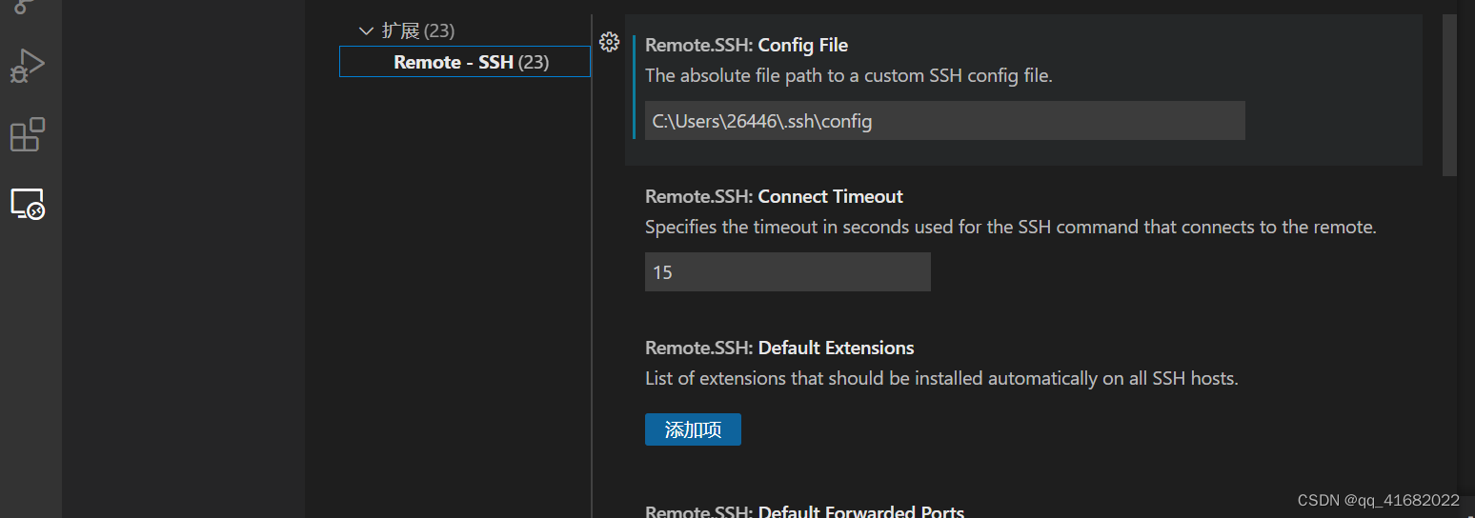Click the Remote.SSH: Connect Timeout heading
This screenshot has width=1475, height=518.
coord(774,196)
